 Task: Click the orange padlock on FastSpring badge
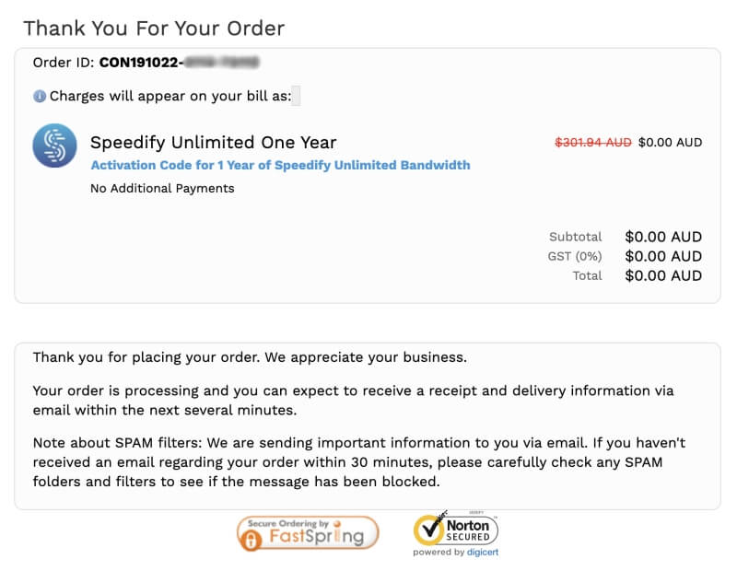tap(251, 540)
